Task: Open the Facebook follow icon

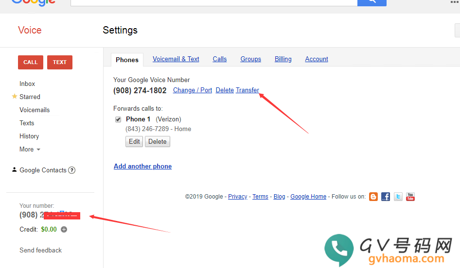Action: pyautogui.click(x=386, y=197)
